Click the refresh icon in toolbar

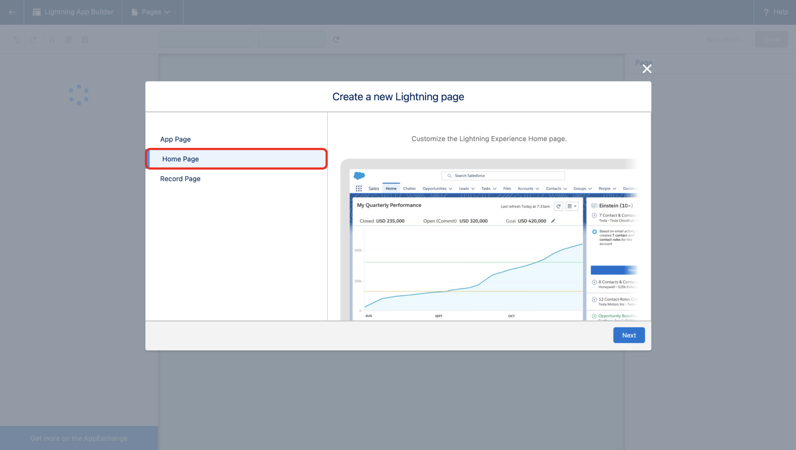(x=336, y=40)
